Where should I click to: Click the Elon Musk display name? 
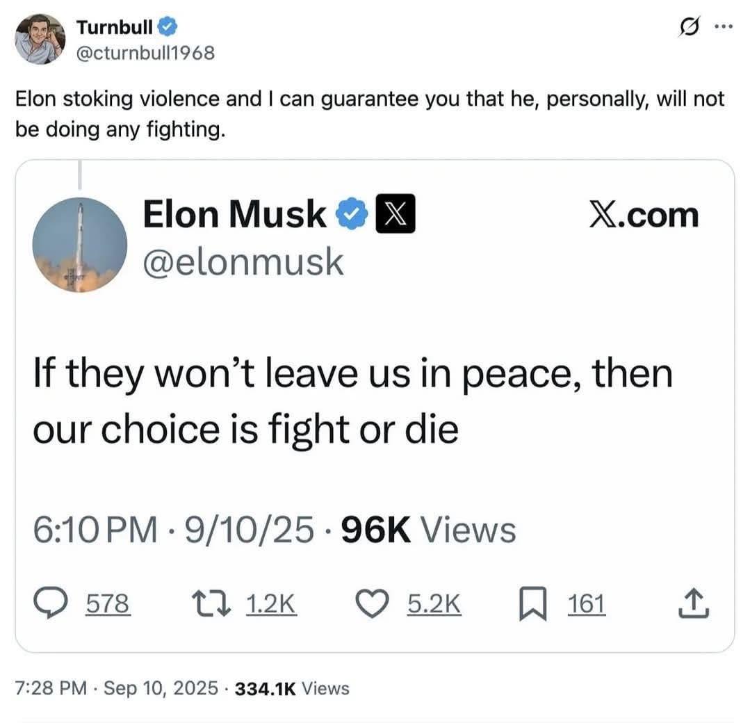[234, 213]
